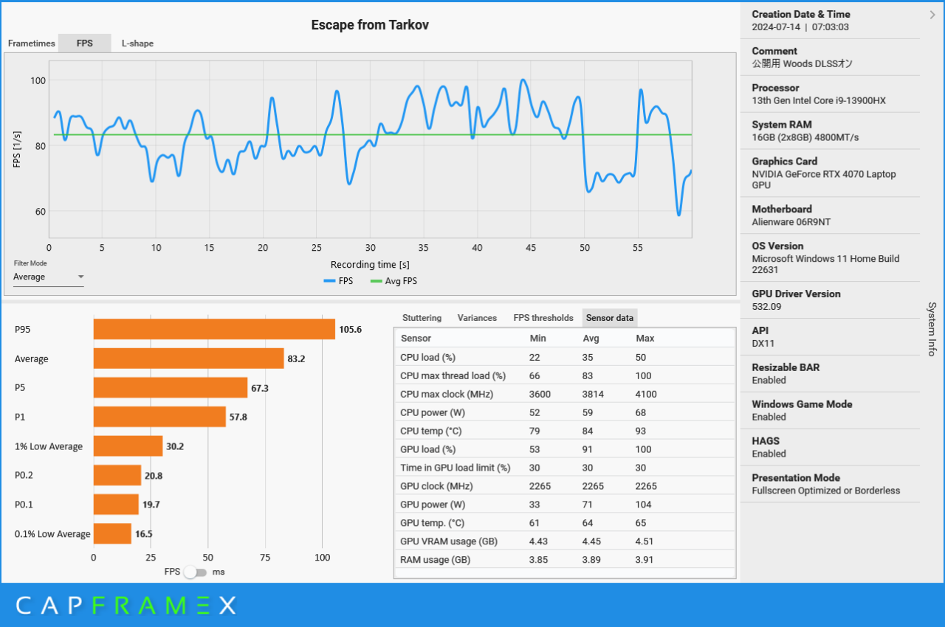Select the Sensor data tab
945x627 pixels.
tap(610, 318)
